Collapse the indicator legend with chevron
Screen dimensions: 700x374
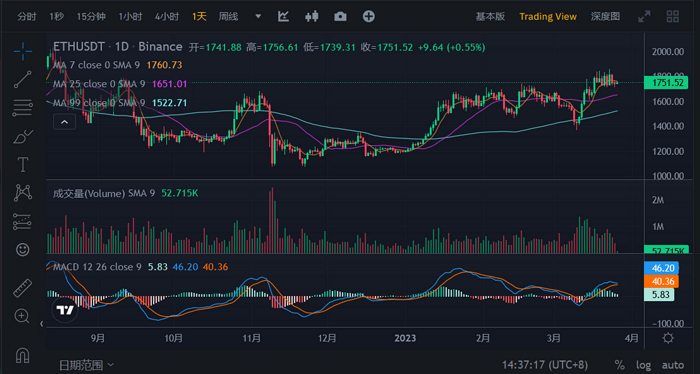click(64, 121)
